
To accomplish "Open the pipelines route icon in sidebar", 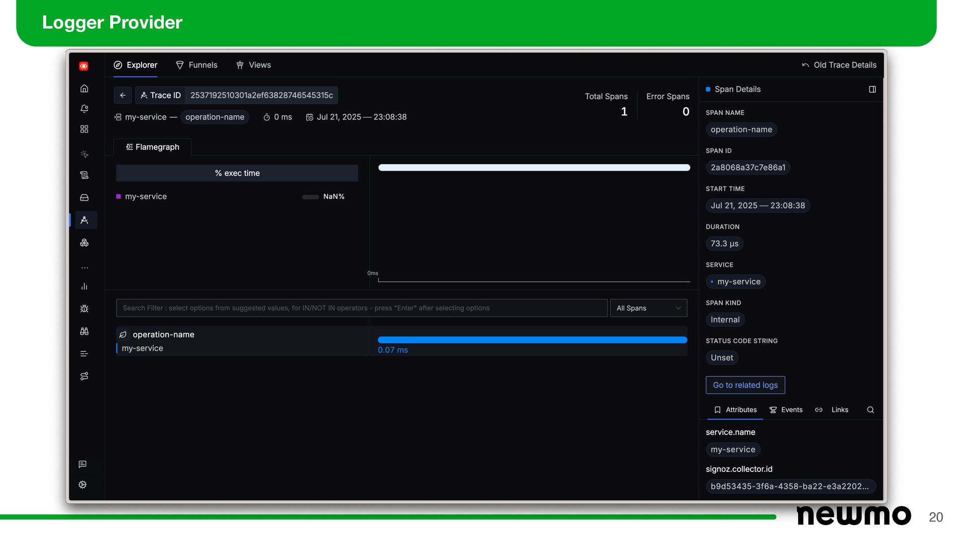I will (x=84, y=376).
